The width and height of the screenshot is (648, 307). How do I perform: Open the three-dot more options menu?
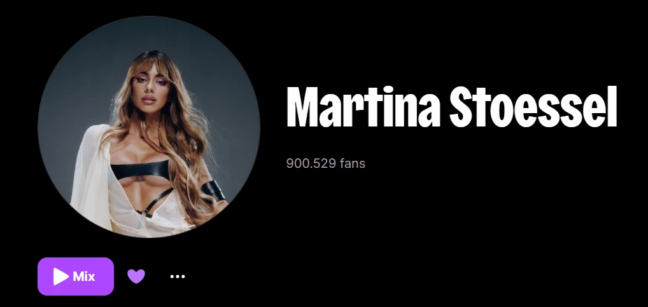coord(178,276)
